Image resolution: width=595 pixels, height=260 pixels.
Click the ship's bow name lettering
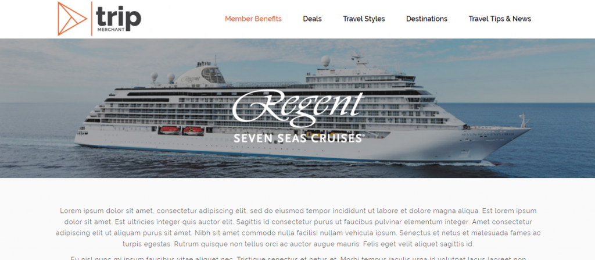488,134
